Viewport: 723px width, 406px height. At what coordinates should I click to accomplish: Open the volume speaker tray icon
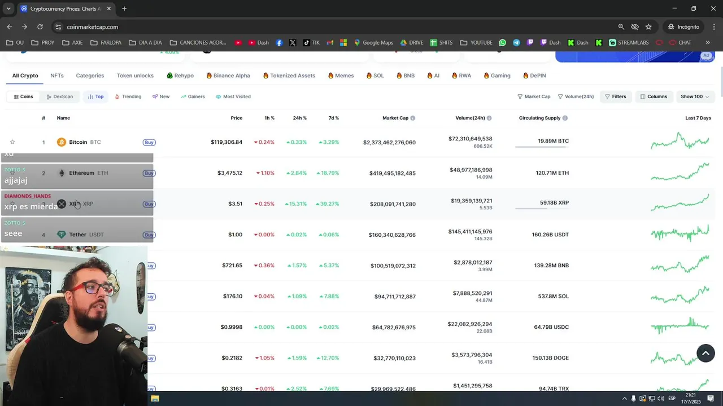pos(661,399)
